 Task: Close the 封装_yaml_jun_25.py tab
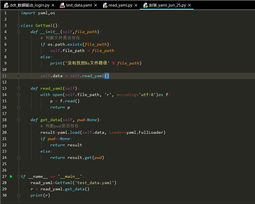pyautogui.click(x=189, y=5)
